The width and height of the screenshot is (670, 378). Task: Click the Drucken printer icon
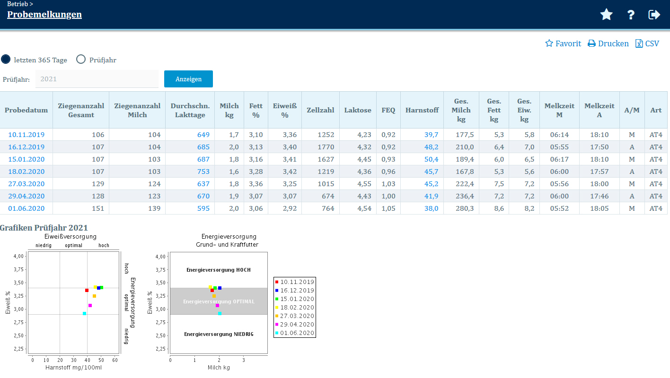591,43
